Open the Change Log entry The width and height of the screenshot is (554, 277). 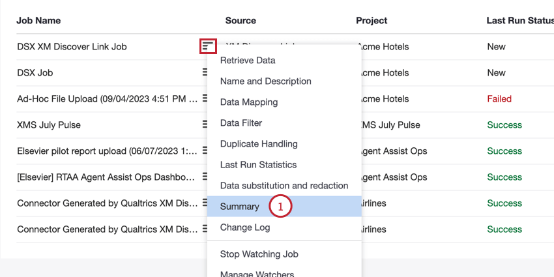click(x=245, y=227)
